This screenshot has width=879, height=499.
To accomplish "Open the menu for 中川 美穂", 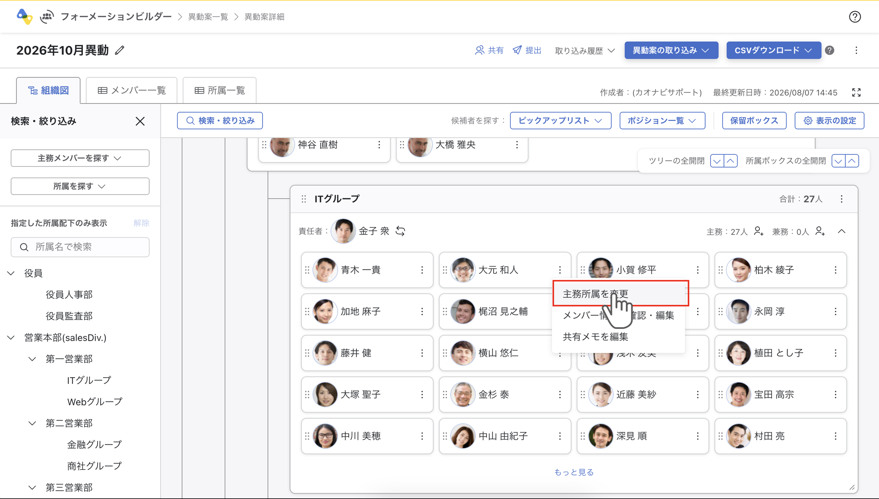I will (422, 436).
